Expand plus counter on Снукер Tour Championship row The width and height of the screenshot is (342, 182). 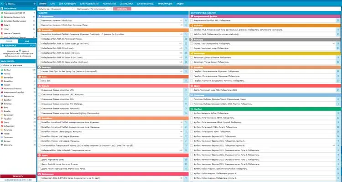[x=333, y=44]
